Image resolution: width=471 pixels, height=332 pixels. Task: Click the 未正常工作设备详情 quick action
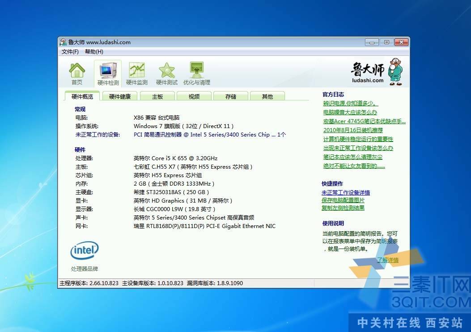346,193
